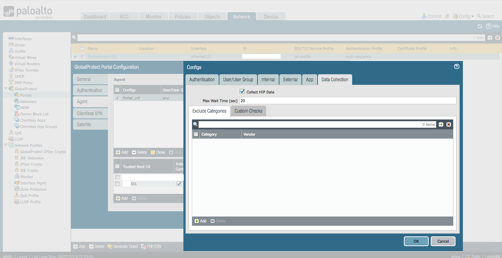This screenshot has width=502, height=258.
Task: Switch to the App tab
Action: [x=310, y=79]
